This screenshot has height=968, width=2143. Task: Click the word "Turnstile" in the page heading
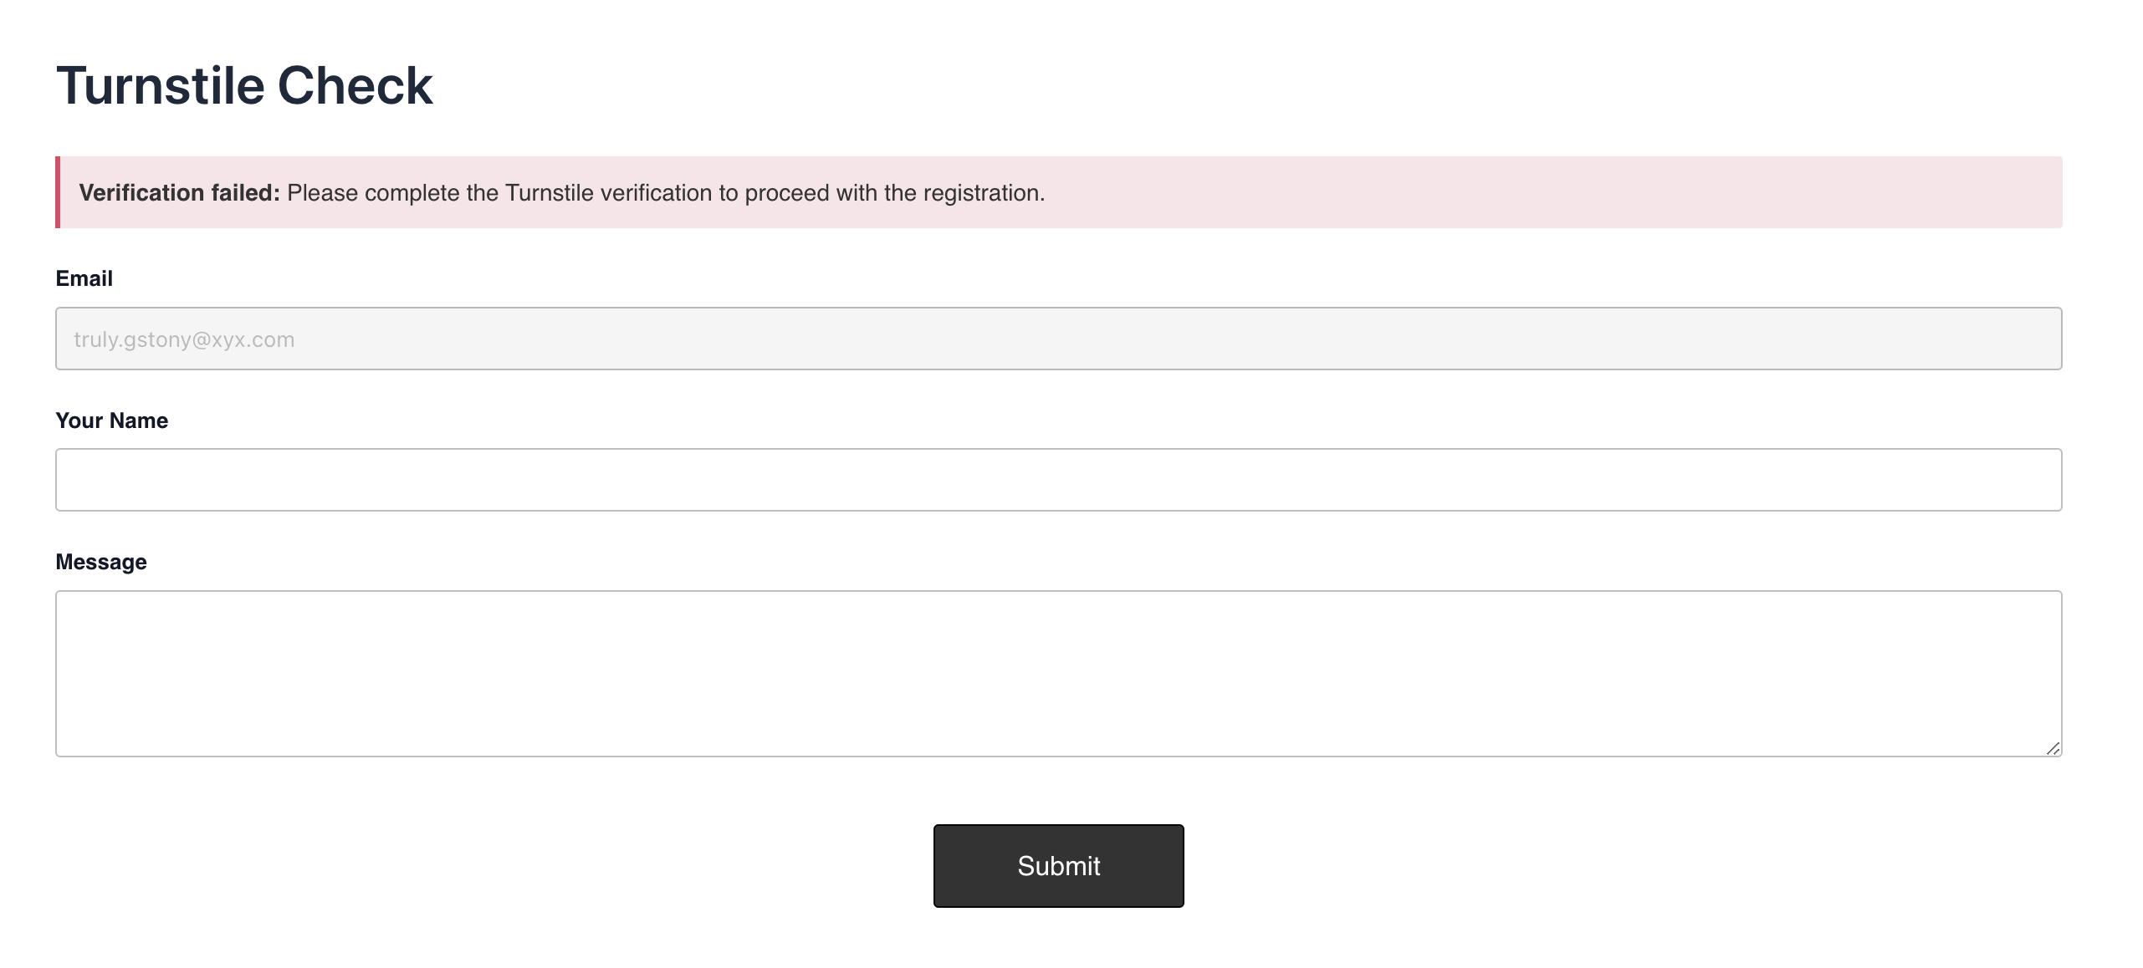coord(161,85)
